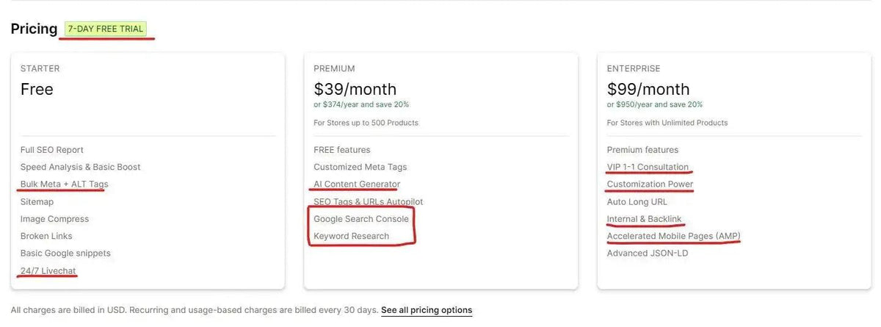Click the Full SEO Report item
881x327 pixels.
click(52, 150)
